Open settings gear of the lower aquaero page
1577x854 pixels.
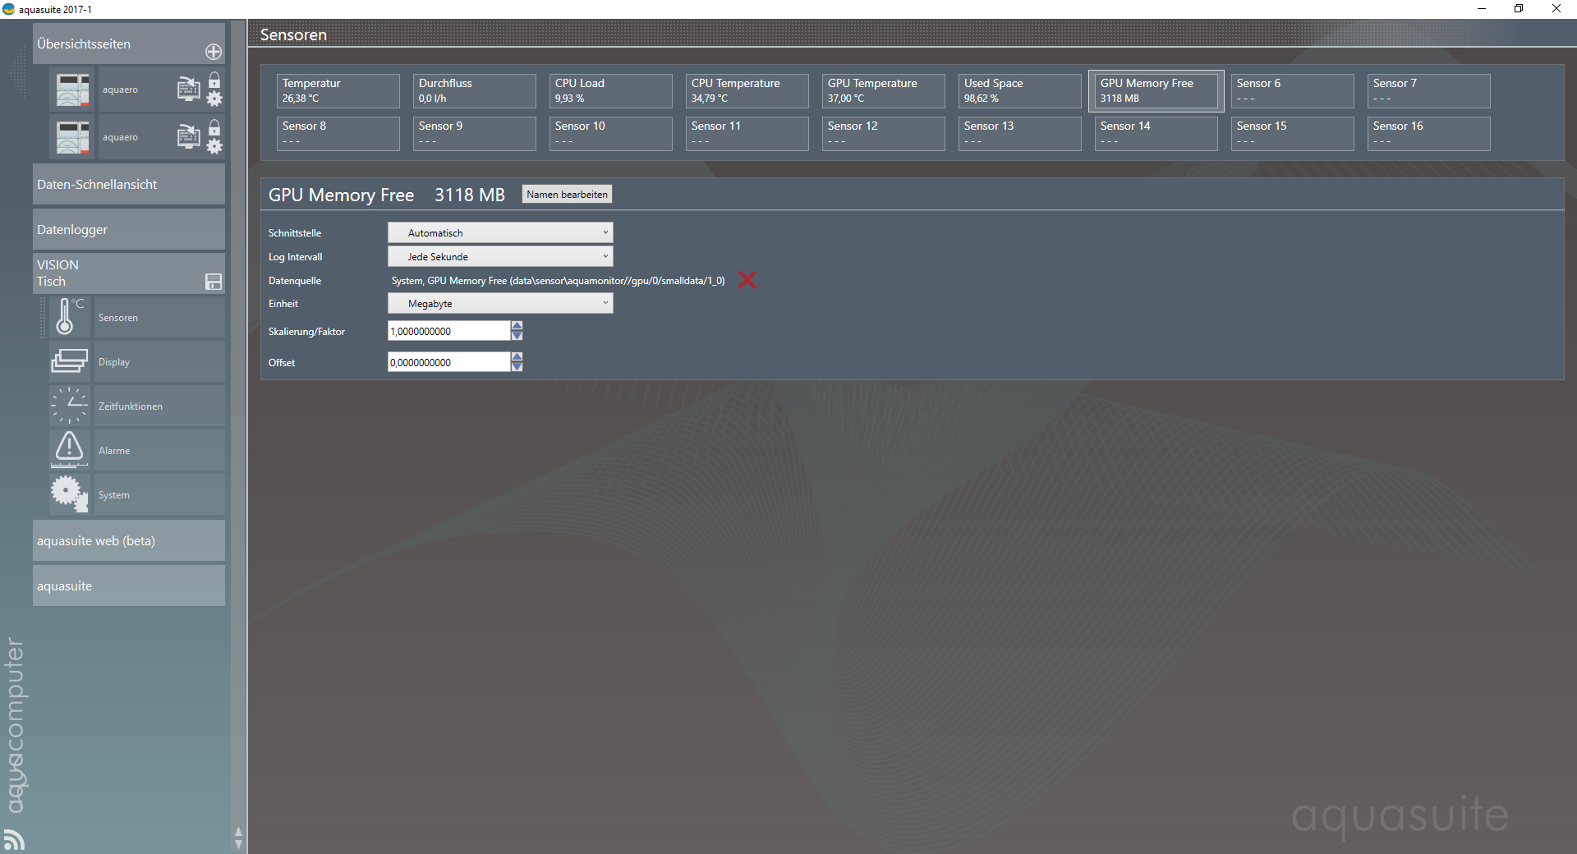(214, 147)
